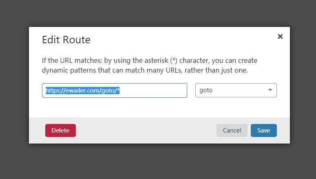The height and width of the screenshot is (179, 316).
Task: Focus the route URL pattern input field
Action: point(115,91)
